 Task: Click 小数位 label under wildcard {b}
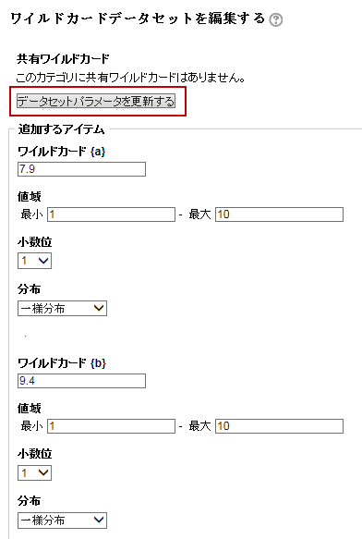point(35,454)
